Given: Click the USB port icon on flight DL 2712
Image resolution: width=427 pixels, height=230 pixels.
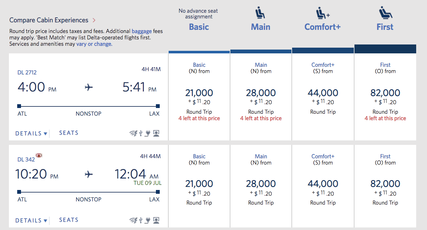Looking at the screenshot, I should tap(140, 133).
